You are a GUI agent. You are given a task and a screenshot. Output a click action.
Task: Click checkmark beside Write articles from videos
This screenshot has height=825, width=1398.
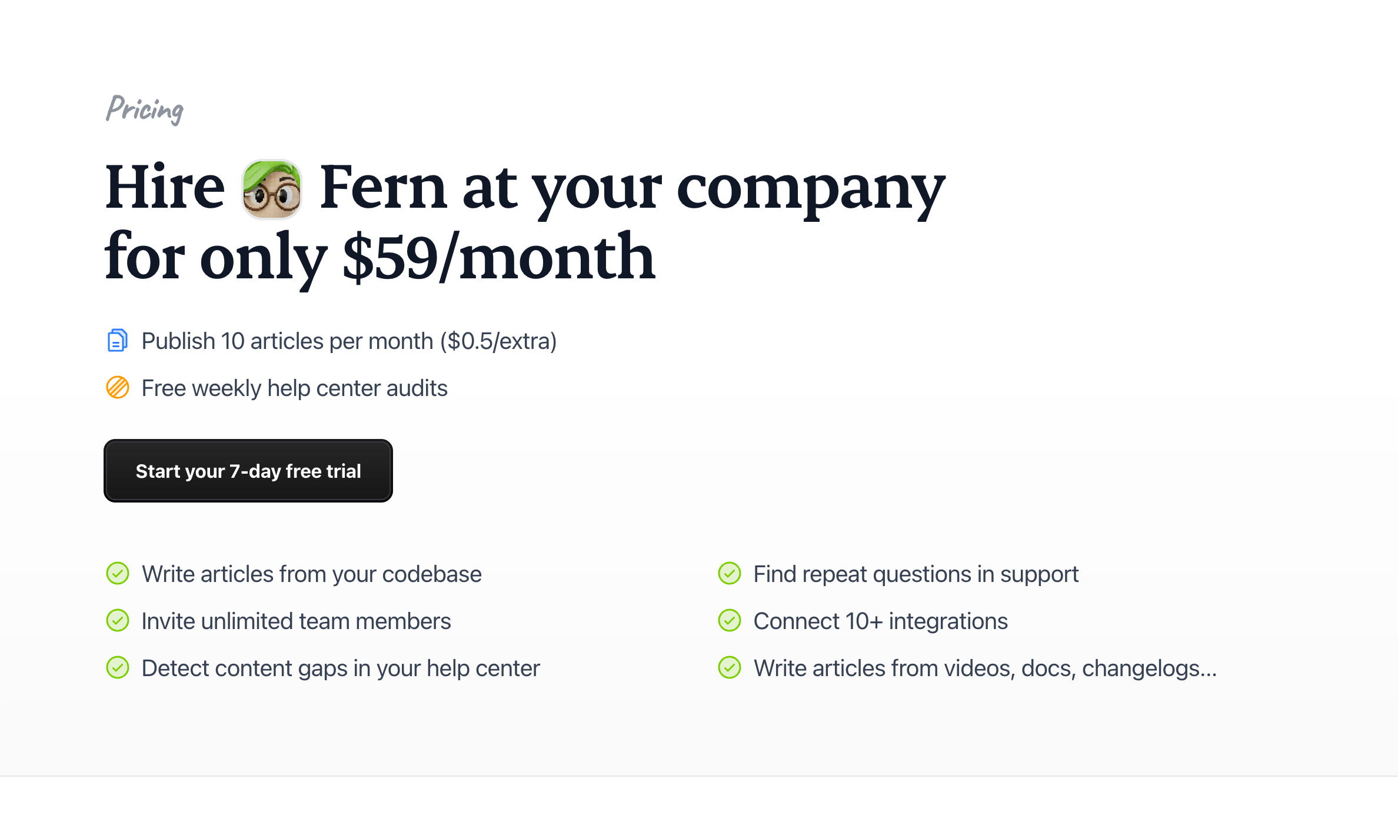tap(730, 668)
